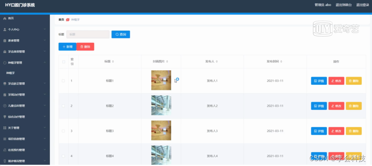372x166 pixels.
Task: Open 详情 for row 标题2
Action: (319, 106)
